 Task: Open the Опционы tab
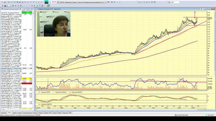pos(65,113)
